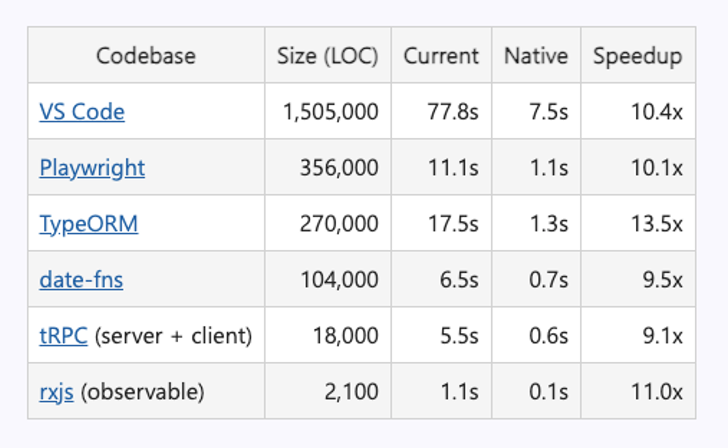Select the 0.7s native time cell
This screenshot has height=448, width=728.
coord(536,279)
